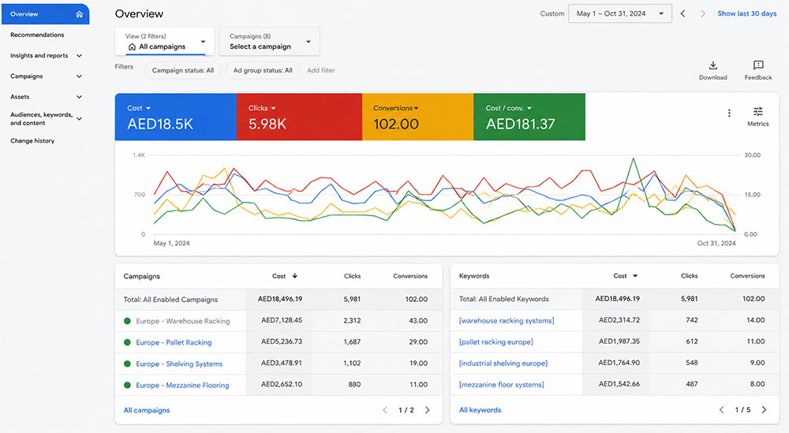The height and width of the screenshot is (433, 789).
Task: Open the Select a campaign dropdown
Action: click(x=269, y=41)
